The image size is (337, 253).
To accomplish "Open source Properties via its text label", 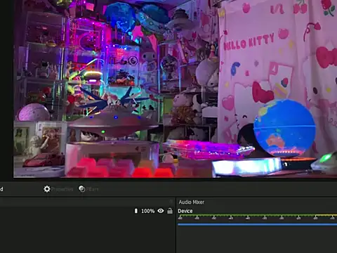I will (62, 189).
